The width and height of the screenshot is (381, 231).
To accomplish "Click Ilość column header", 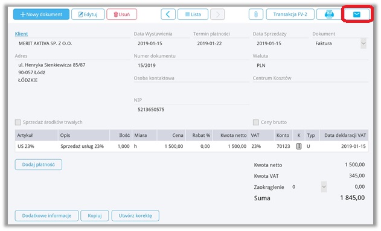I will [121, 135].
